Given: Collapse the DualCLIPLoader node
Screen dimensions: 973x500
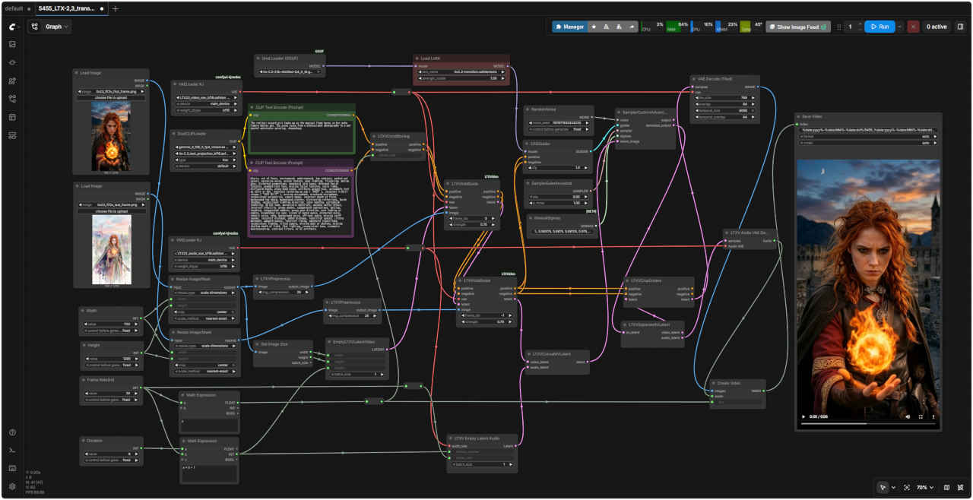Looking at the screenshot, I should click(x=175, y=133).
